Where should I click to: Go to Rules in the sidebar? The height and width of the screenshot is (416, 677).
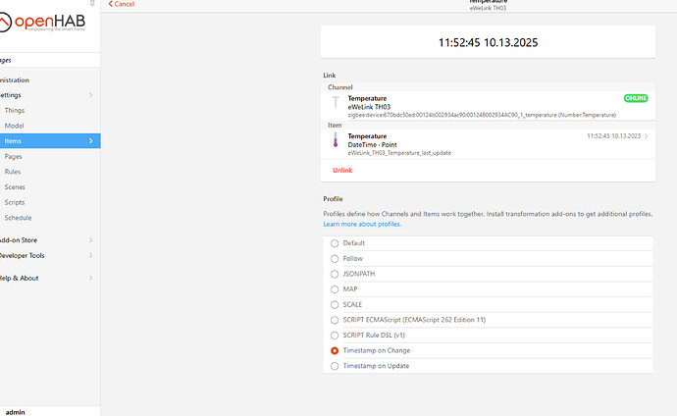point(13,172)
